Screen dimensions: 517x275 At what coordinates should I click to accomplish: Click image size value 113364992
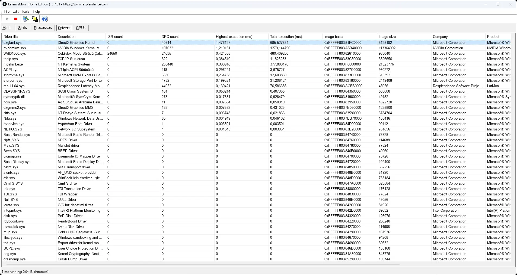click(387, 48)
